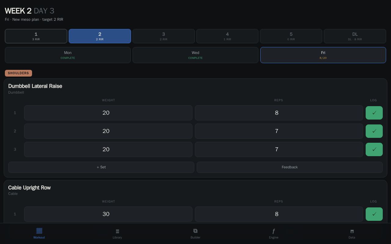391x244 pixels.
Task: Select the Fri 8/20 day
Action: [323, 55]
